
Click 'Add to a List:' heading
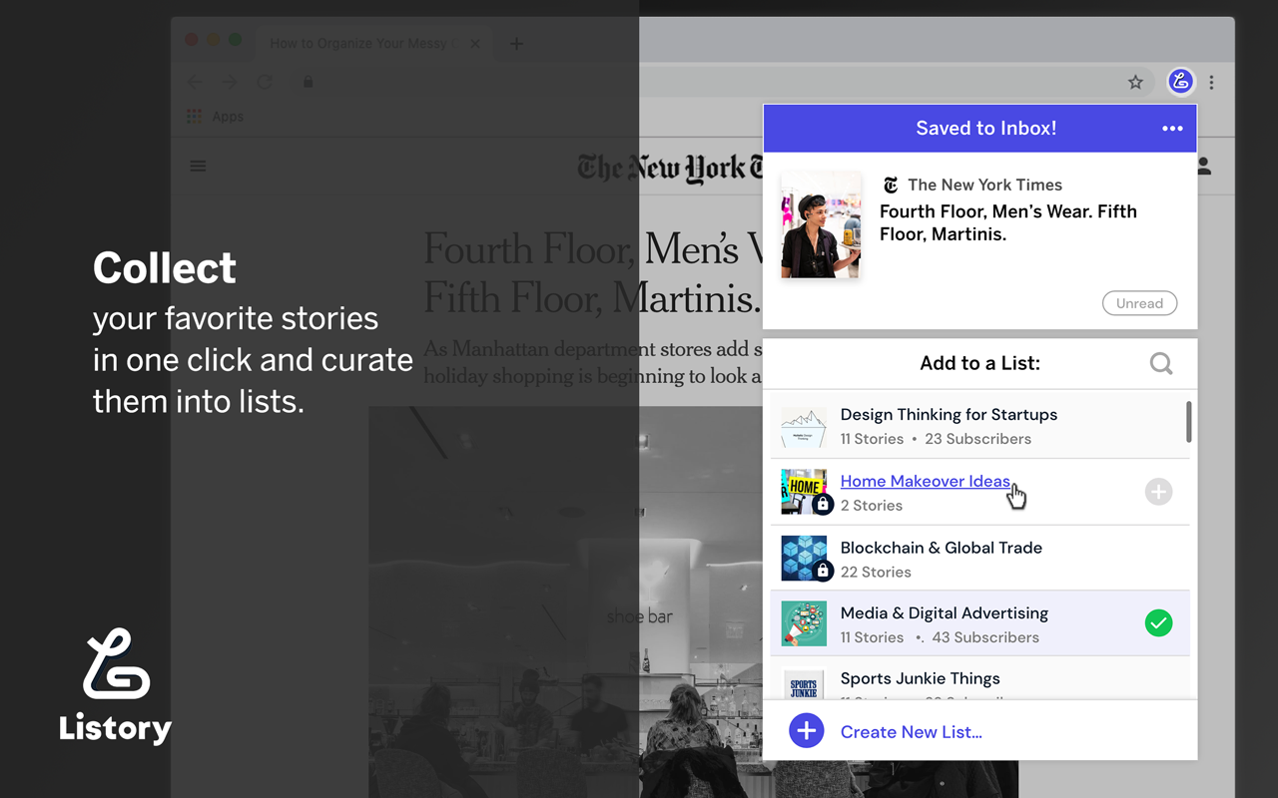(x=980, y=363)
